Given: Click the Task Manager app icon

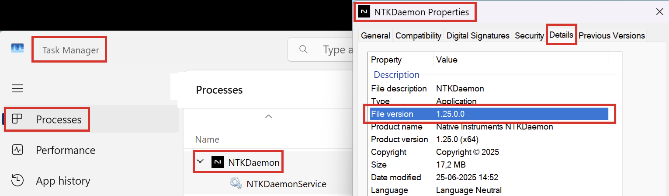Looking at the screenshot, I should [17, 48].
